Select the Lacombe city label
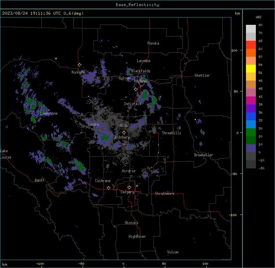 (x=144, y=61)
